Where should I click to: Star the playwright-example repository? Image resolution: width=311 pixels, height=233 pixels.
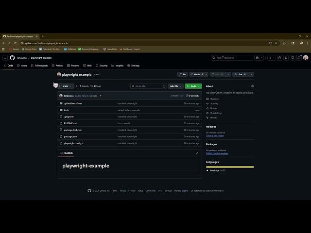click(241, 74)
